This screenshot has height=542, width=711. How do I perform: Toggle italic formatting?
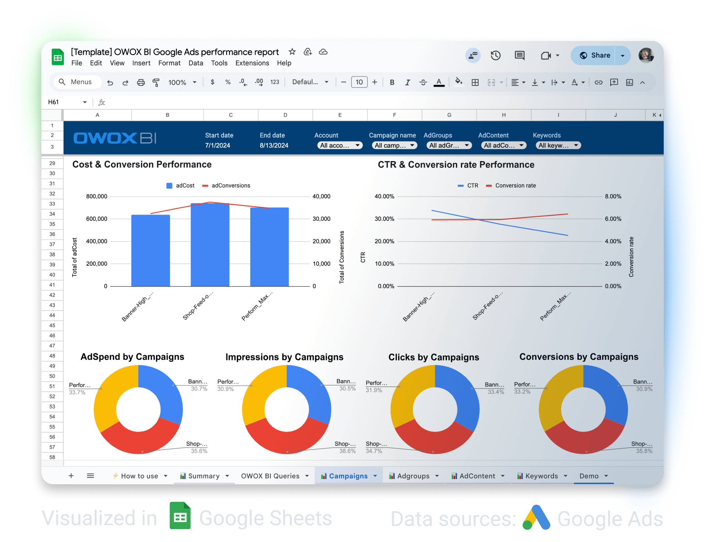[x=407, y=82]
